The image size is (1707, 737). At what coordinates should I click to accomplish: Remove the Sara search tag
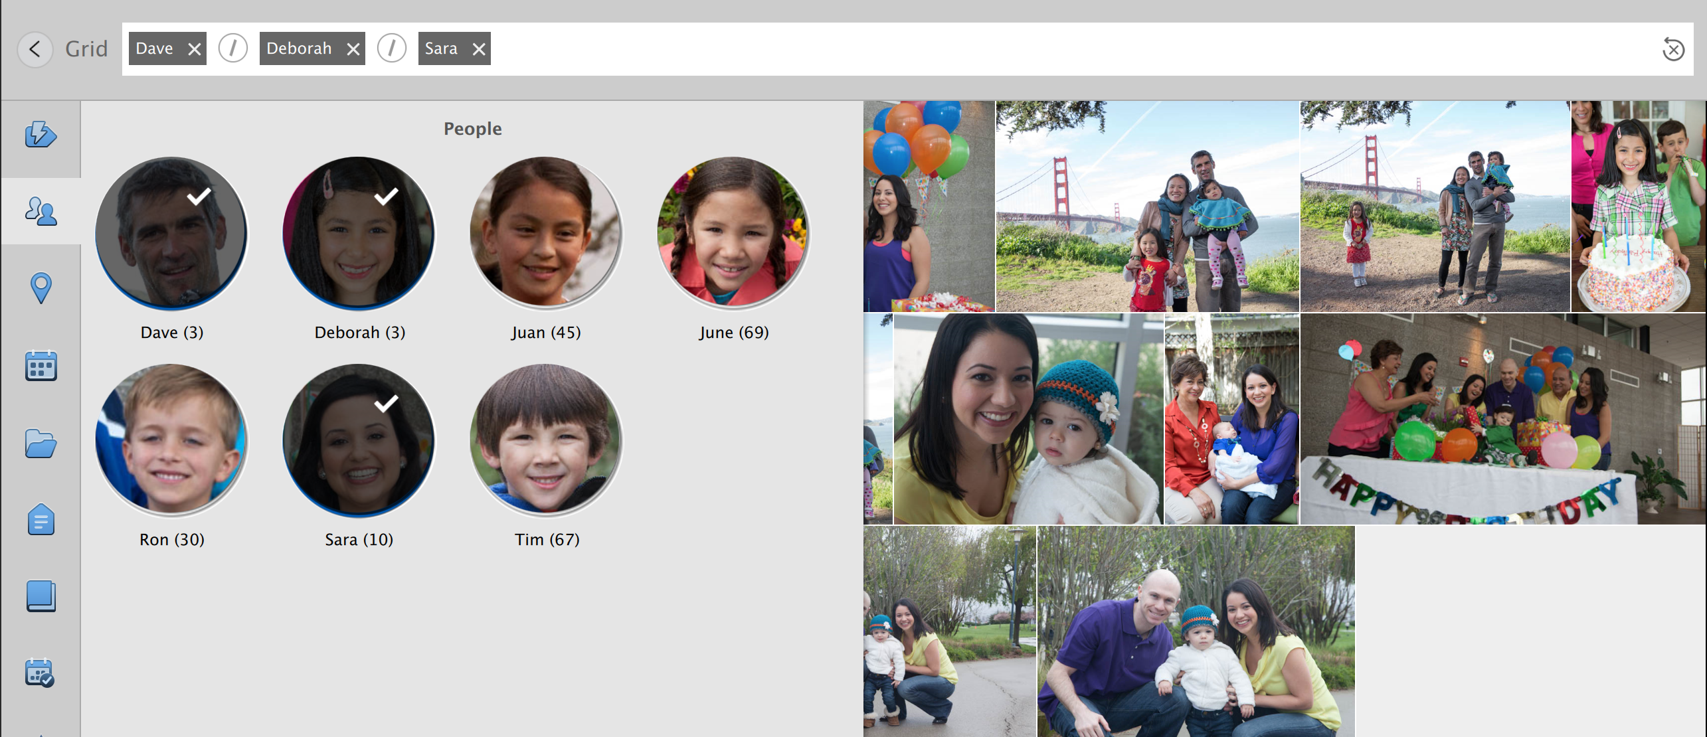coord(479,49)
